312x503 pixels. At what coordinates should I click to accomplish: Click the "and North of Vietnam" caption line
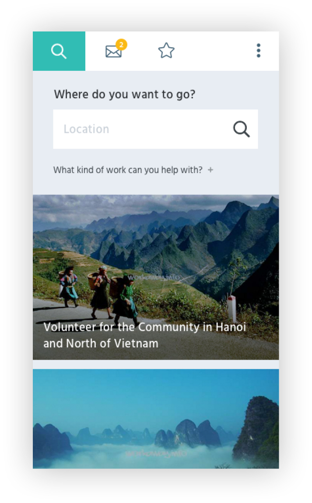(x=101, y=343)
